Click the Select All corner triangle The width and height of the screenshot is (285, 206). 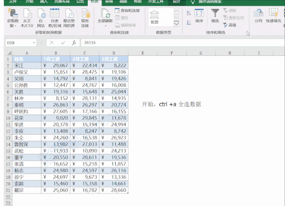9,53
